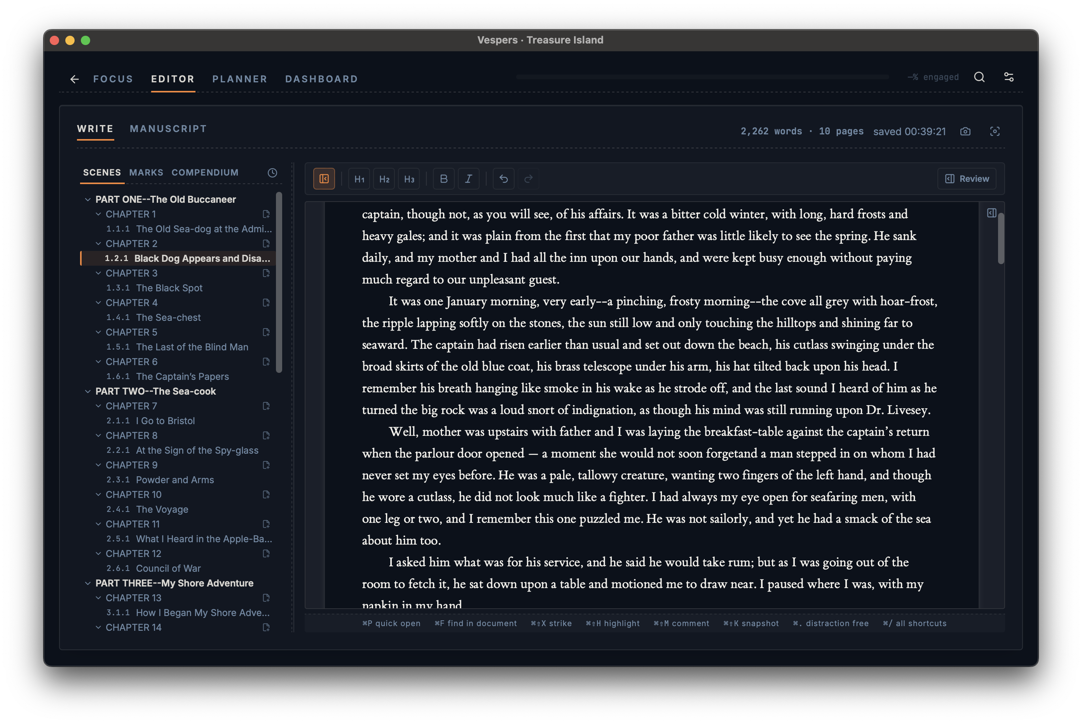
Task: Click the page icon beside CHAPTER 2
Action: 266,244
